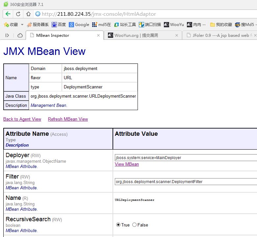The image size is (257, 237).
Task: Click the jboss.deployment domain value
Action: click(x=81, y=69)
